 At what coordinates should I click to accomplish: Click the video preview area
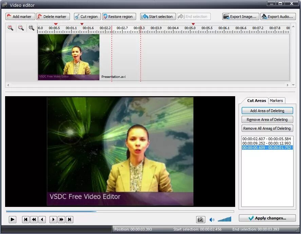[120, 151]
